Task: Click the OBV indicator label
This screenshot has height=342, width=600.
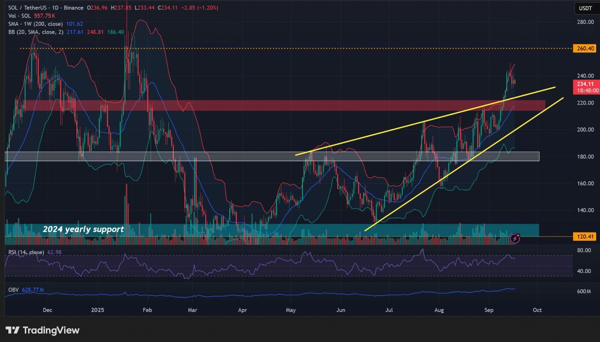Action: [13, 290]
